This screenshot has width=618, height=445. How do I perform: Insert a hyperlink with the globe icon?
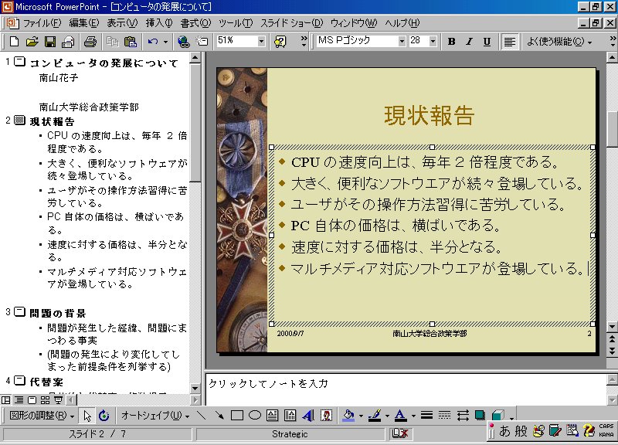[183, 42]
